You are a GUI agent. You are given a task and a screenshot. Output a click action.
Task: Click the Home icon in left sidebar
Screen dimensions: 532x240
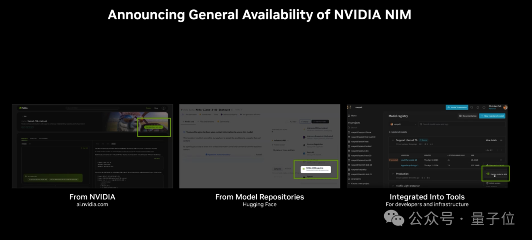[x=349, y=116]
